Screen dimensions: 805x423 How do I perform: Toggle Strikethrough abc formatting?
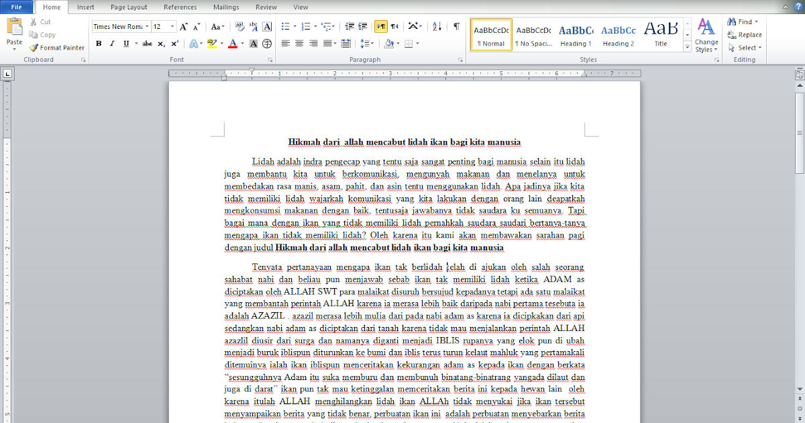tap(147, 44)
